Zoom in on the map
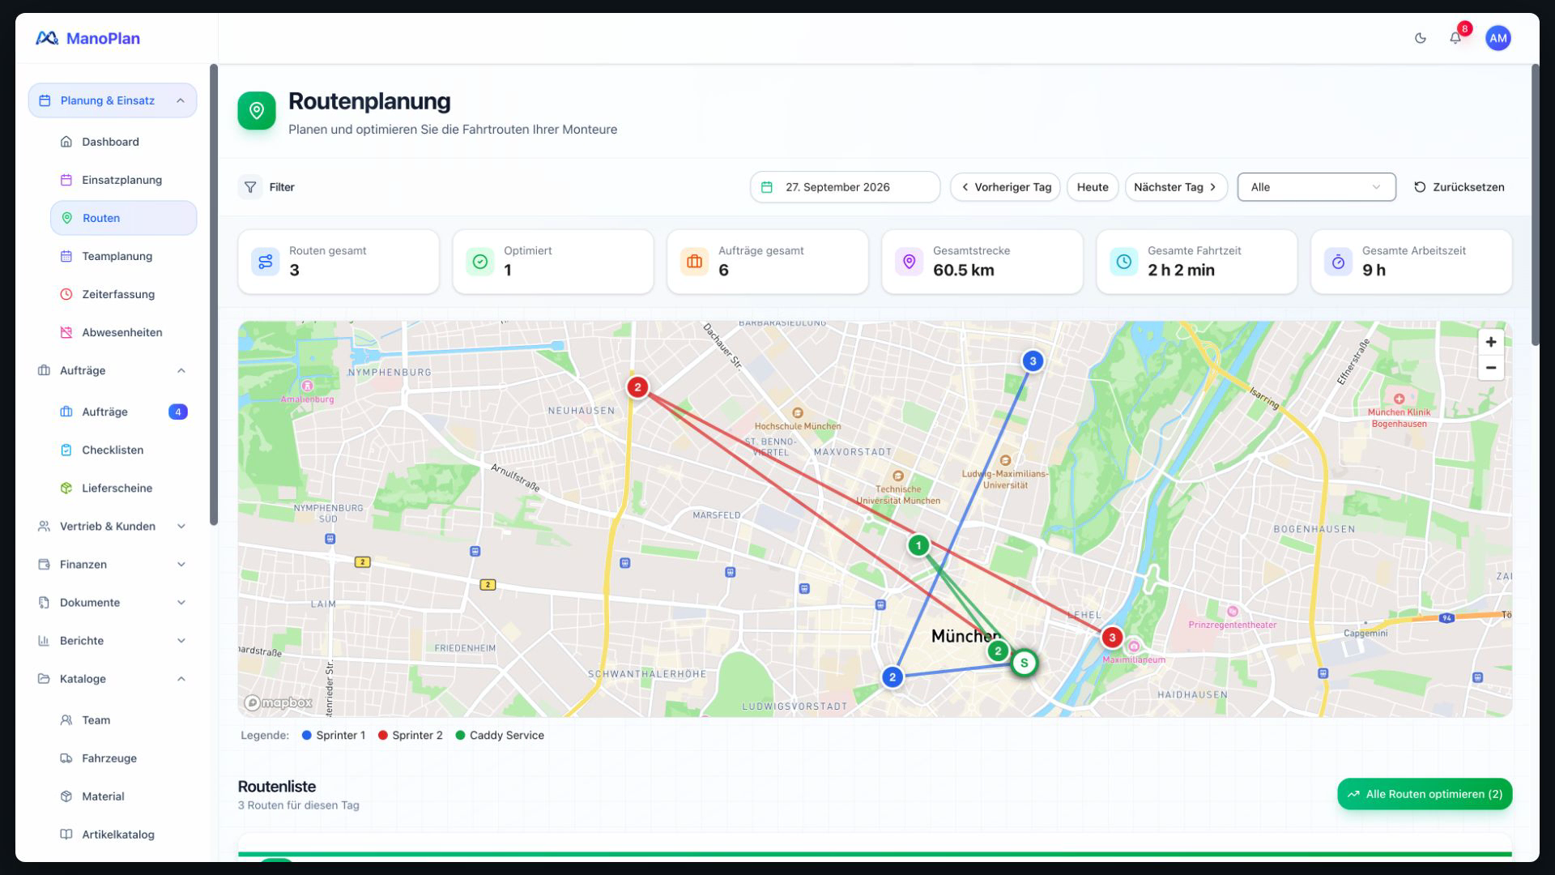Image resolution: width=1555 pixels, height=875 pixels. tap(1490, 342)
